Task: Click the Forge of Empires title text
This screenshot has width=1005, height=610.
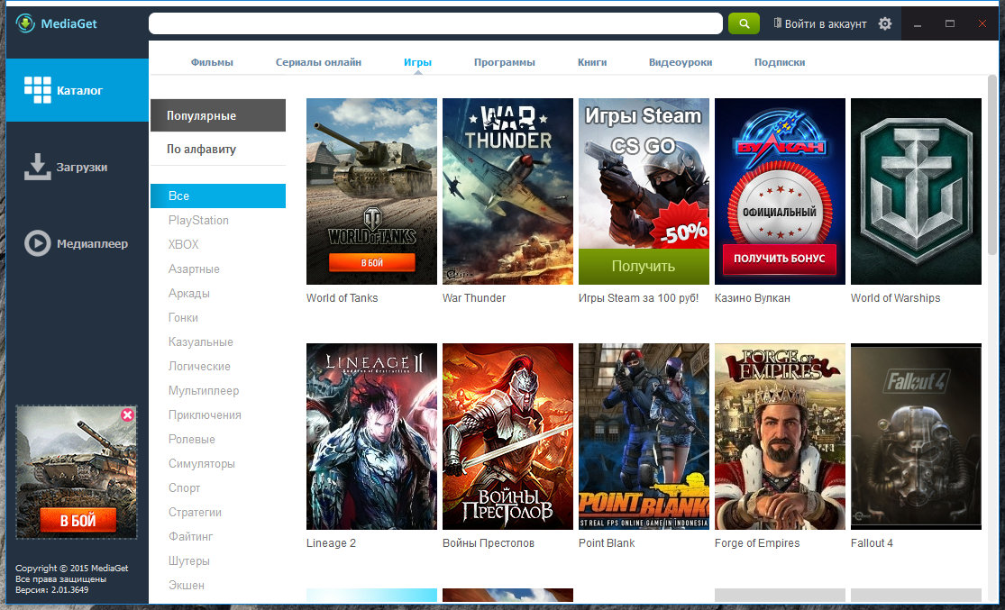Action: tap(757, 542)
